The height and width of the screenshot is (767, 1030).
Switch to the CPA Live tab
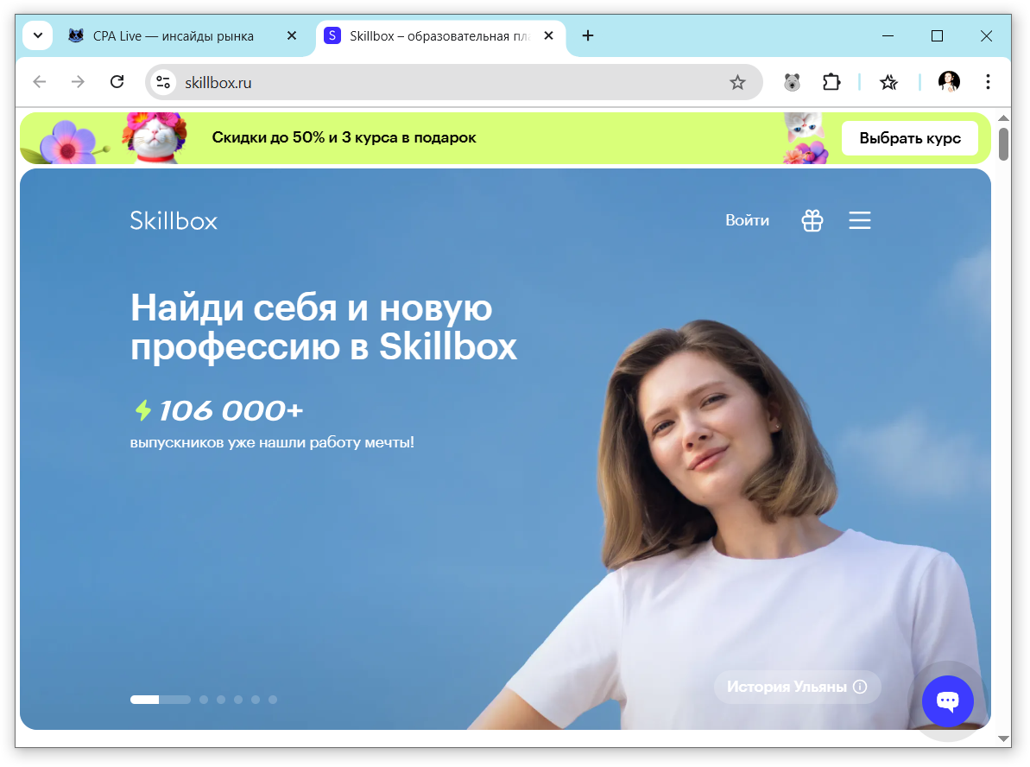point(172,36)
